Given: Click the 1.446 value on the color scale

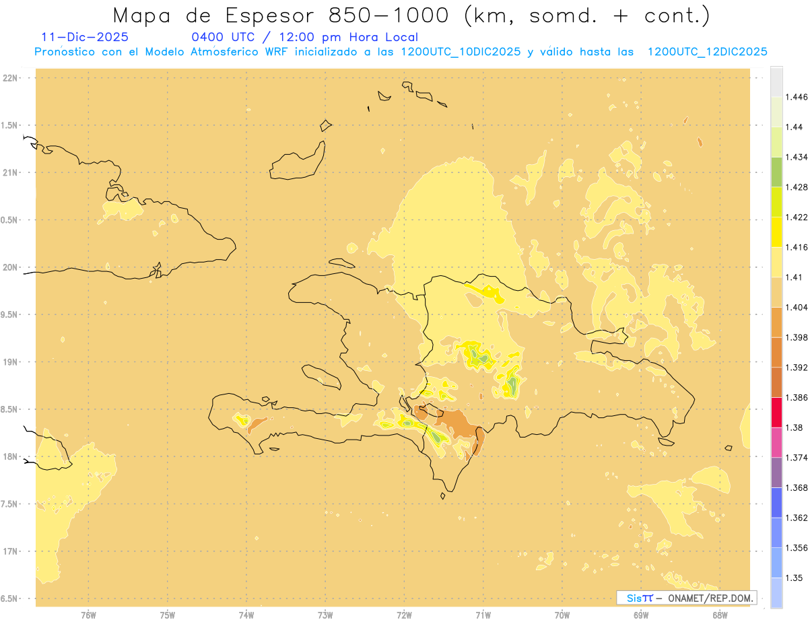Looking at the screenshot, I should (x=797, y=97).
